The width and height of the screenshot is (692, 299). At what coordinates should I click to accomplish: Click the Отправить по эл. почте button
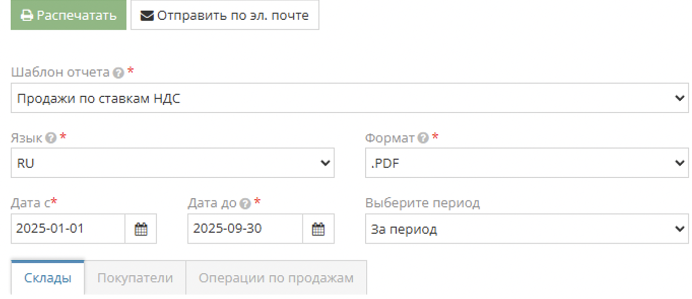click(224, 15)
